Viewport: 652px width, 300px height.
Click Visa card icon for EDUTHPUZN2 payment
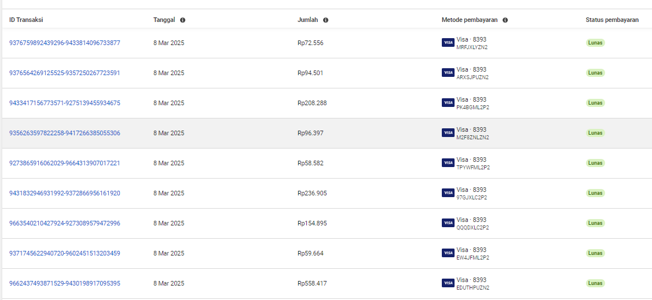pos(448,283)
